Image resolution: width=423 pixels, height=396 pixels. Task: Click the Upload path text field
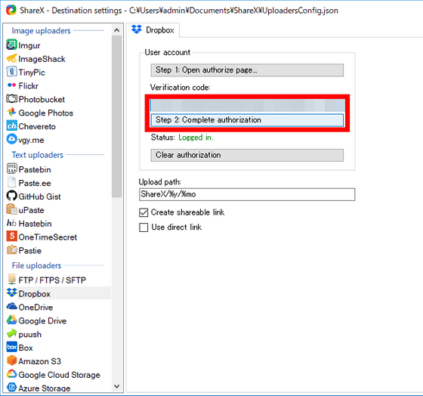click(247, 194)
